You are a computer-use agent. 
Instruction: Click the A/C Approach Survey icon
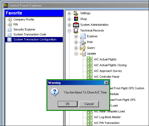tap(90, 71)
